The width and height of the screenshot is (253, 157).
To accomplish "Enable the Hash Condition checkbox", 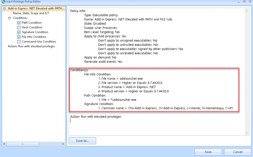I will click(x=19, y=28).
